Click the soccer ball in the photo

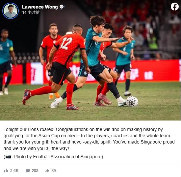tap(132, 101)
